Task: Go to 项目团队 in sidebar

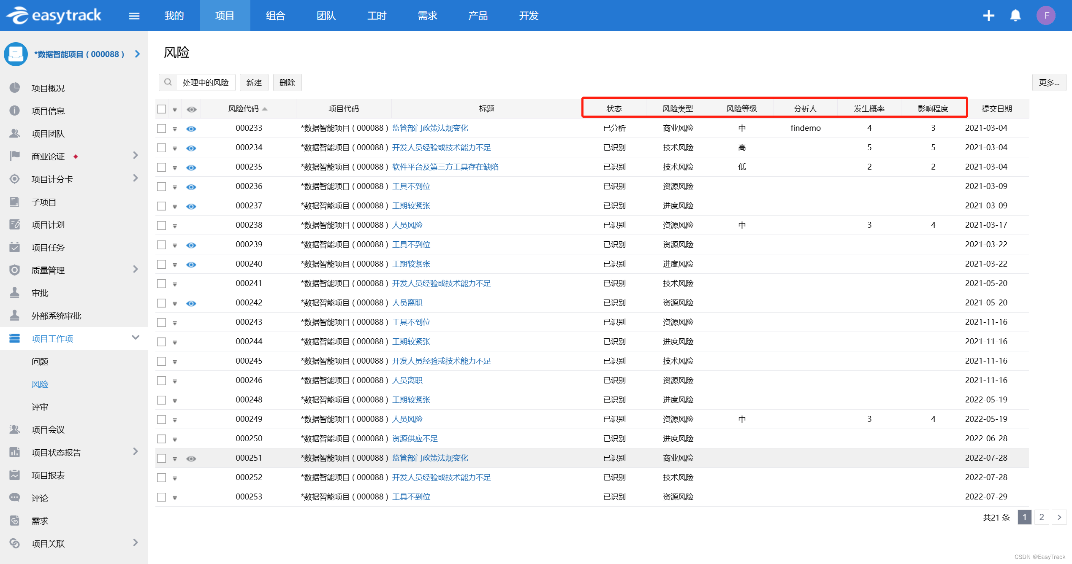Action: 48,134
